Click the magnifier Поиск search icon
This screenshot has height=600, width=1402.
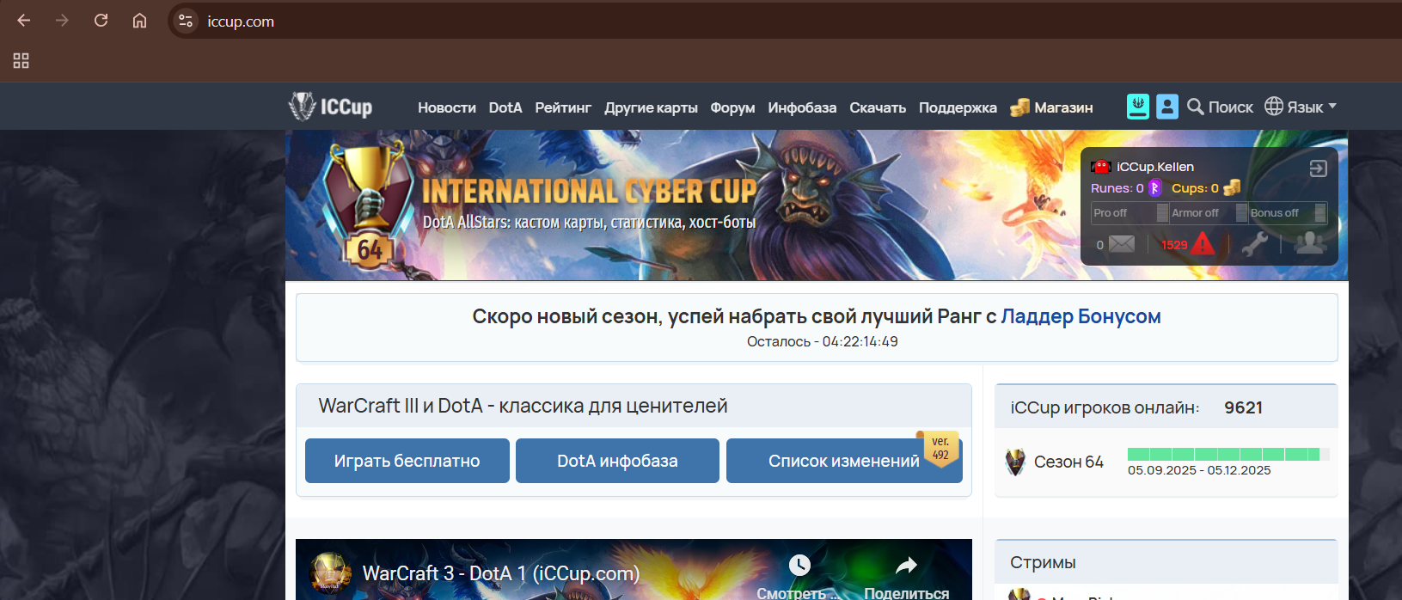click(x=1195, y=107)
